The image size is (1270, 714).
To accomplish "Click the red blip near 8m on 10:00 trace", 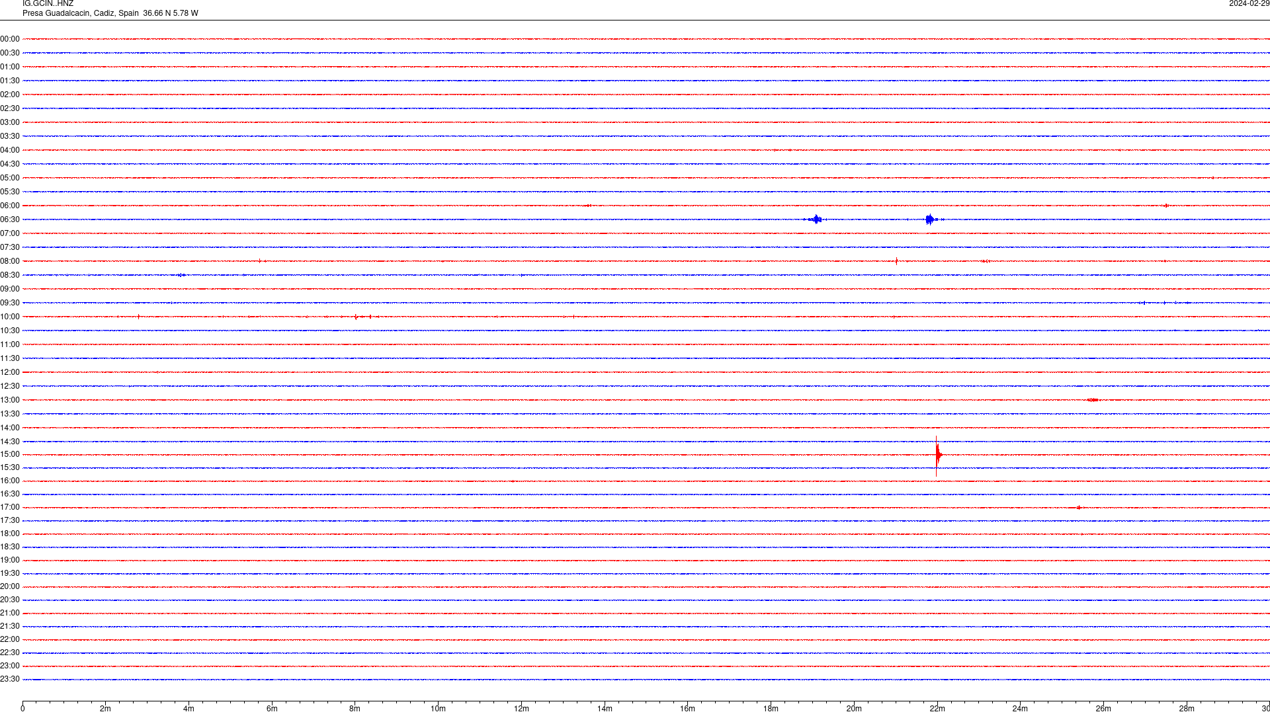I will (x=356, y=317).
